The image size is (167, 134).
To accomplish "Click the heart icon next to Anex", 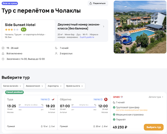I will point(122,97).
